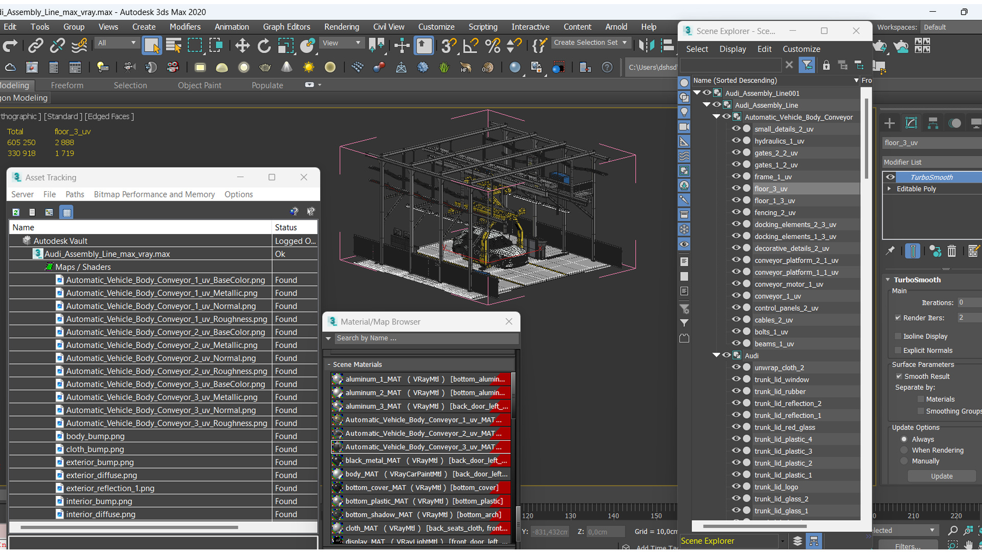Open the Create panel plus icon
Screen dimensions: 982x552
point(889,123)
